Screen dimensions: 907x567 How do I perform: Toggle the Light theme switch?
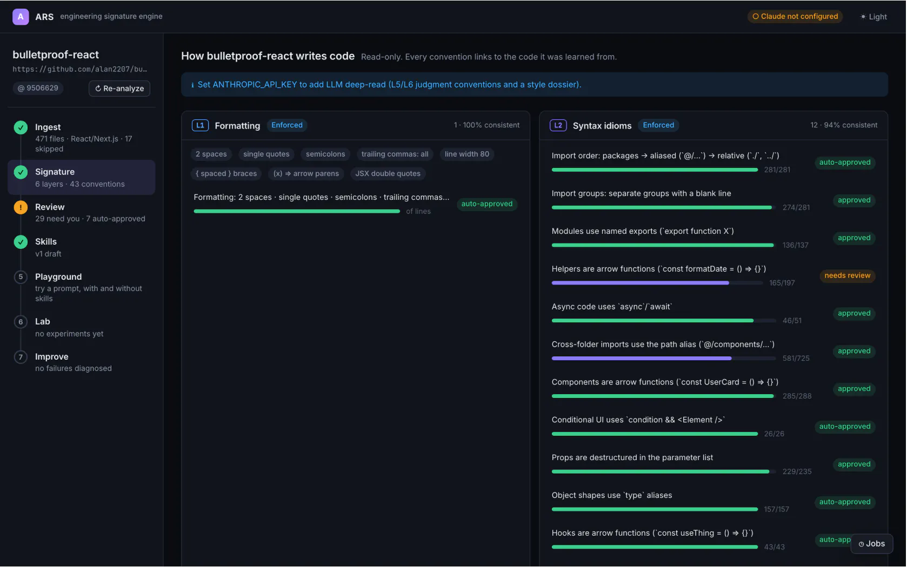tap(873, 17)
